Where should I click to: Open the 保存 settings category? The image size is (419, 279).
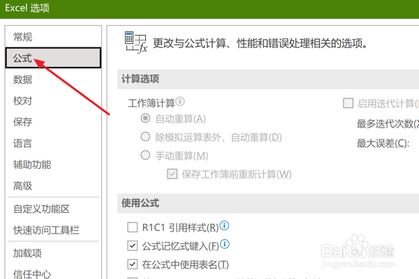click(53, 122)
